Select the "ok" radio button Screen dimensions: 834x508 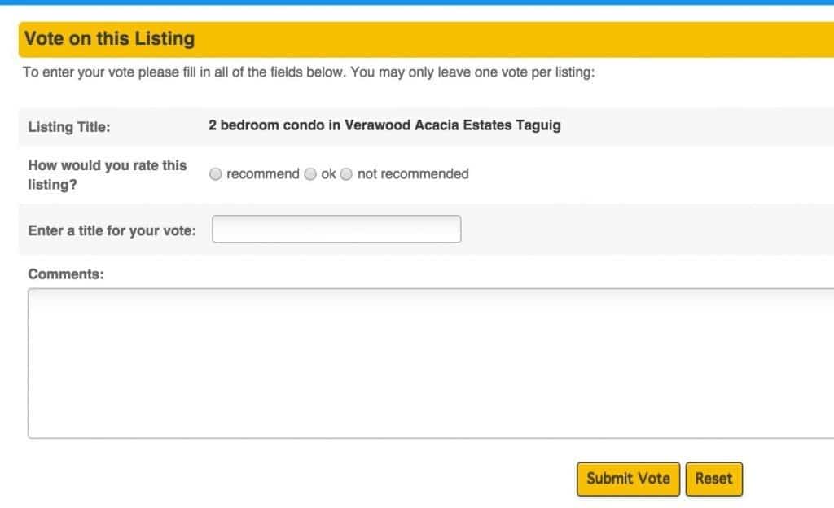[310, 173]
